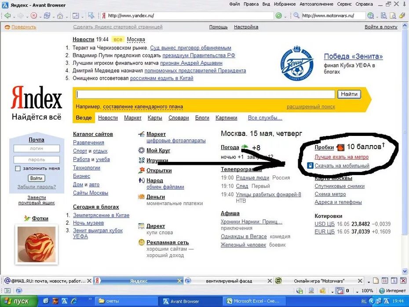Close the @MAIL.RU tab
This screenshot has height=307, width=409.
tap(89, 281)
